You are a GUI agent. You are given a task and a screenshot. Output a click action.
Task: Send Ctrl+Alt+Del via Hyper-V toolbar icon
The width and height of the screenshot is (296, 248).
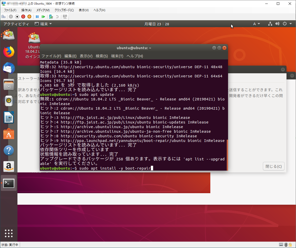[3, 17]
